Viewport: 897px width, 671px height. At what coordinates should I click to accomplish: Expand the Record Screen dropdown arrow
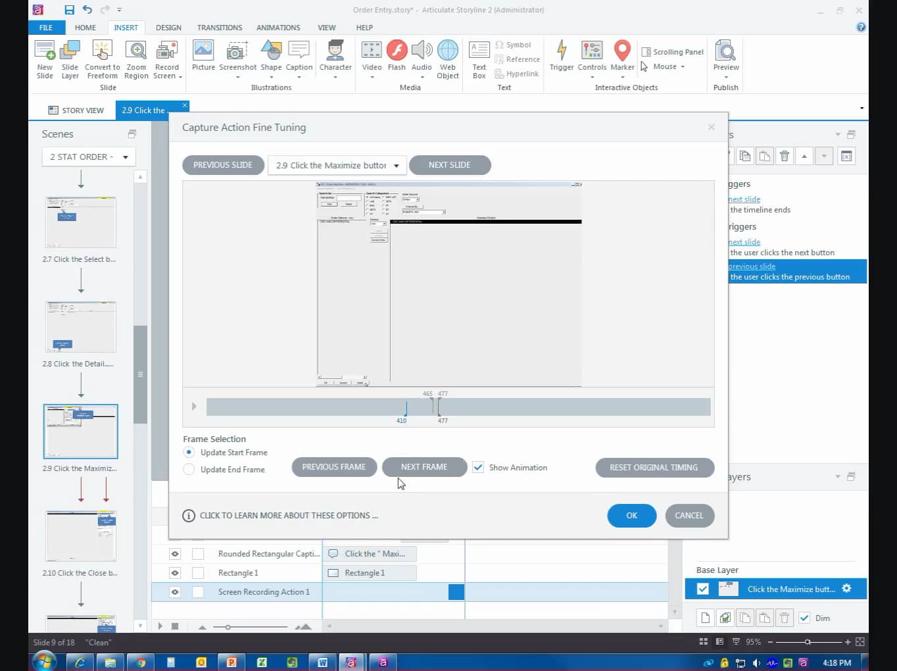pos(180,77)
